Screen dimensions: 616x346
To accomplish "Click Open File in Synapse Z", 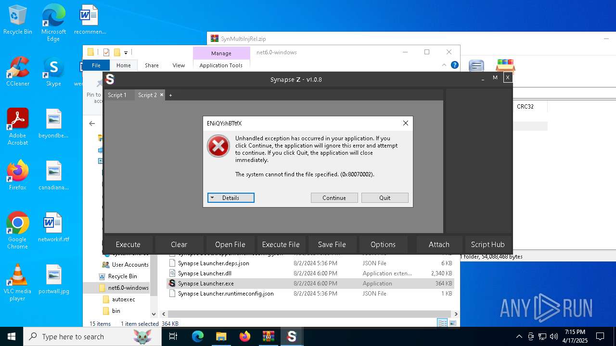I will [x=230, y=245].
